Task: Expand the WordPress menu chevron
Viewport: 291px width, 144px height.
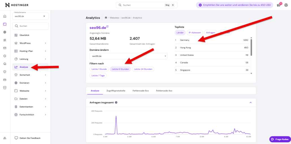Action: coord(45,43)
